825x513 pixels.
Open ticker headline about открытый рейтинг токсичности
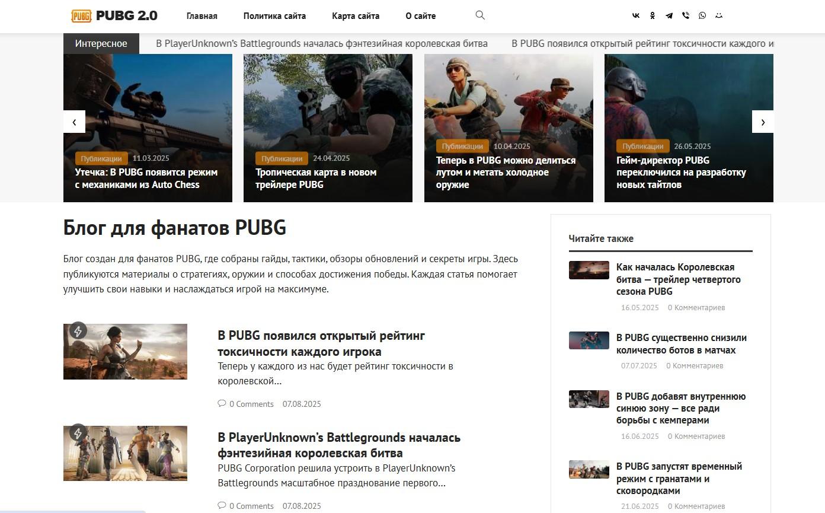(642, 43)
